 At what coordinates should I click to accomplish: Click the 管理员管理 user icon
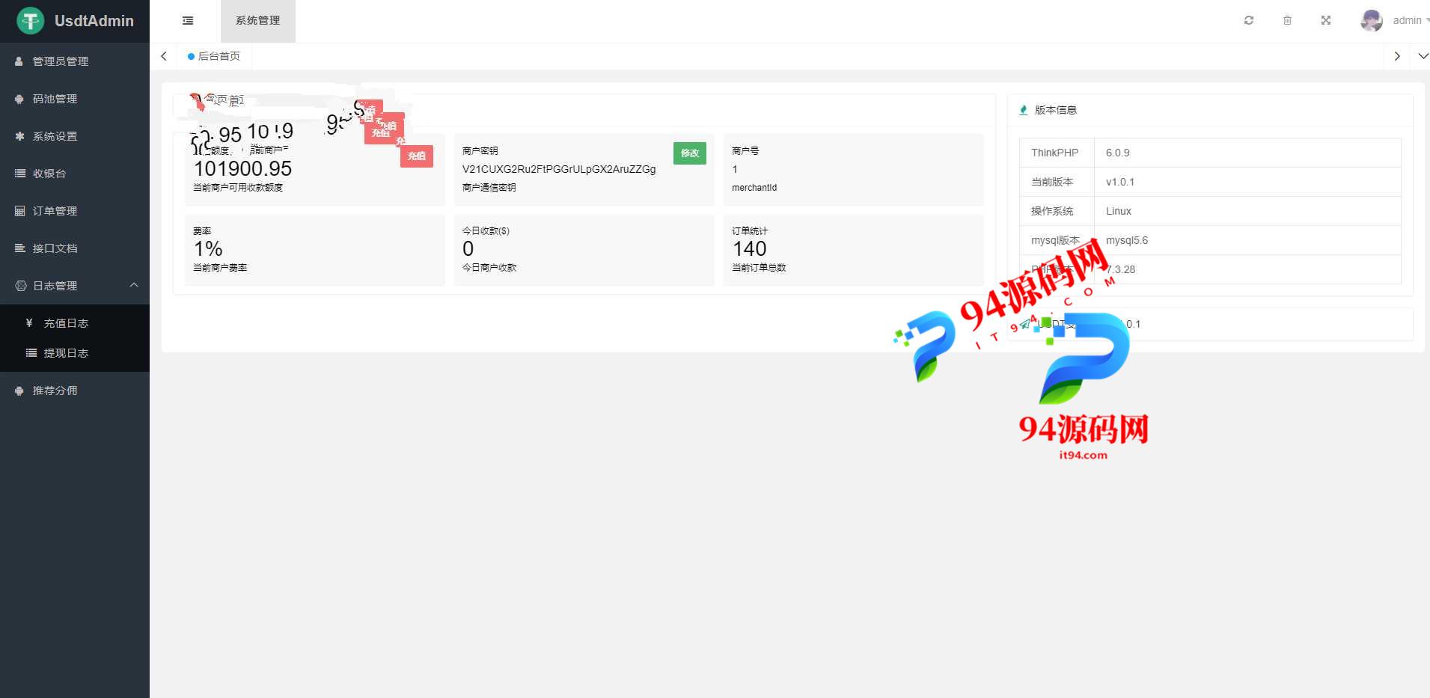pyautogui.click(x=19, y=61)
